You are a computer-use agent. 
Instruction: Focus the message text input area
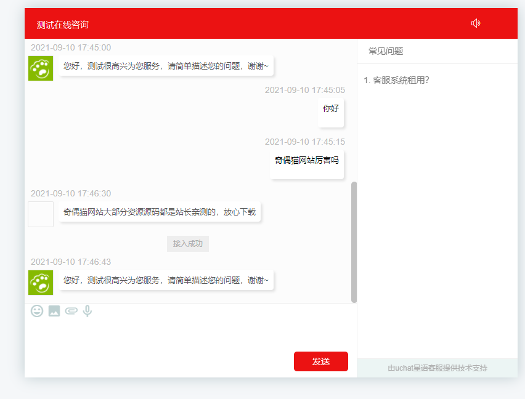coord(185,334)
